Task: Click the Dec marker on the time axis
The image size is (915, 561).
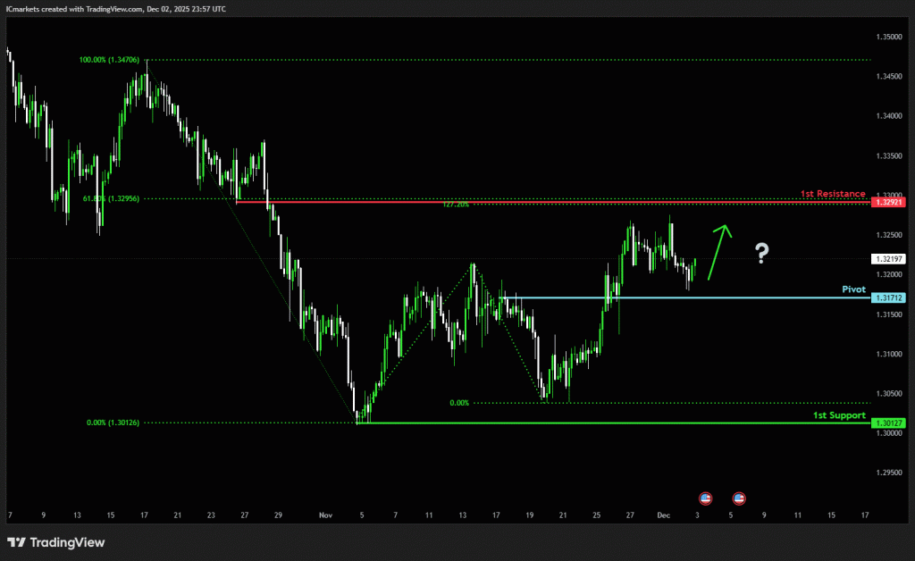Action: pos(663,515)
